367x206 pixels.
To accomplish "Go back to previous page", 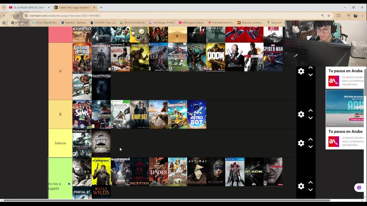I will [x=4, y=15].
